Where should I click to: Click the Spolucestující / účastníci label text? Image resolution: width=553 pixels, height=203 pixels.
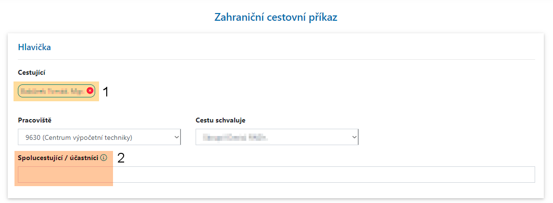[58, 158]
